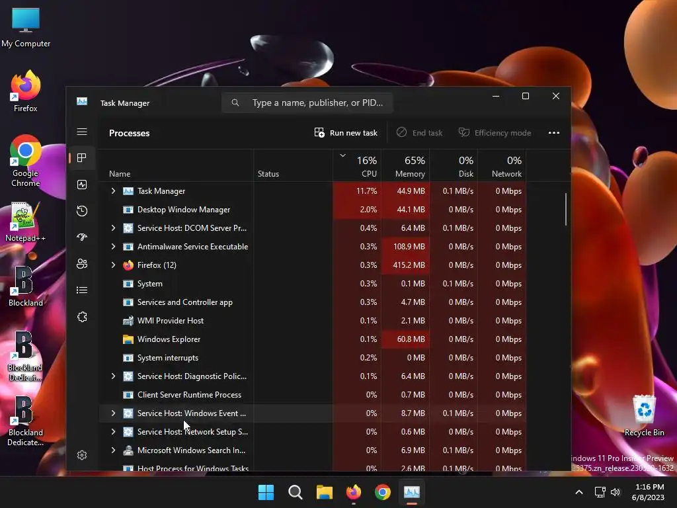Expand the Firefox (12) process group
Screen dimensions: 677x508
[113, 265]
